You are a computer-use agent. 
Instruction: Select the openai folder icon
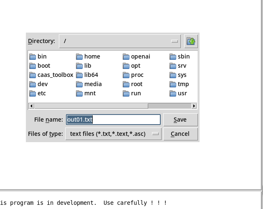point(126,57)
